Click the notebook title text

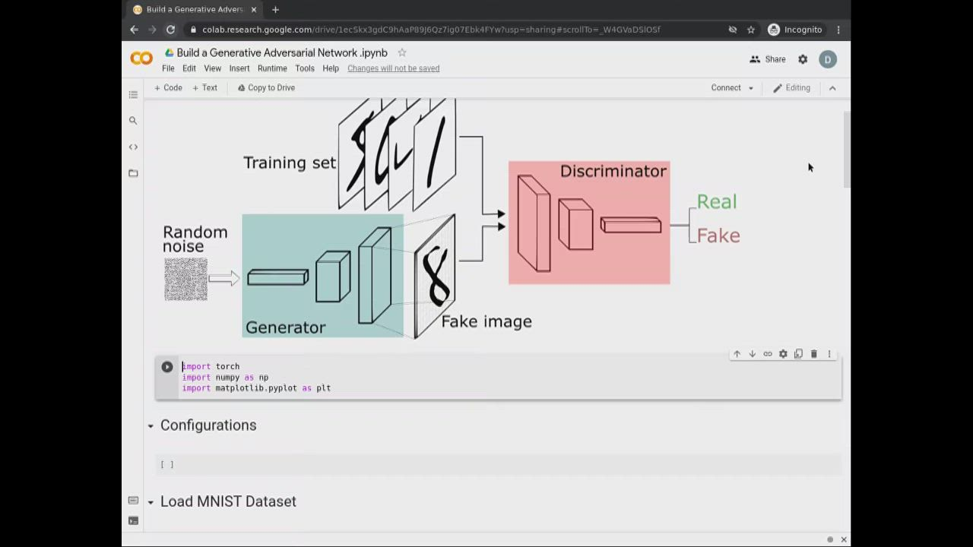point(282,52)
